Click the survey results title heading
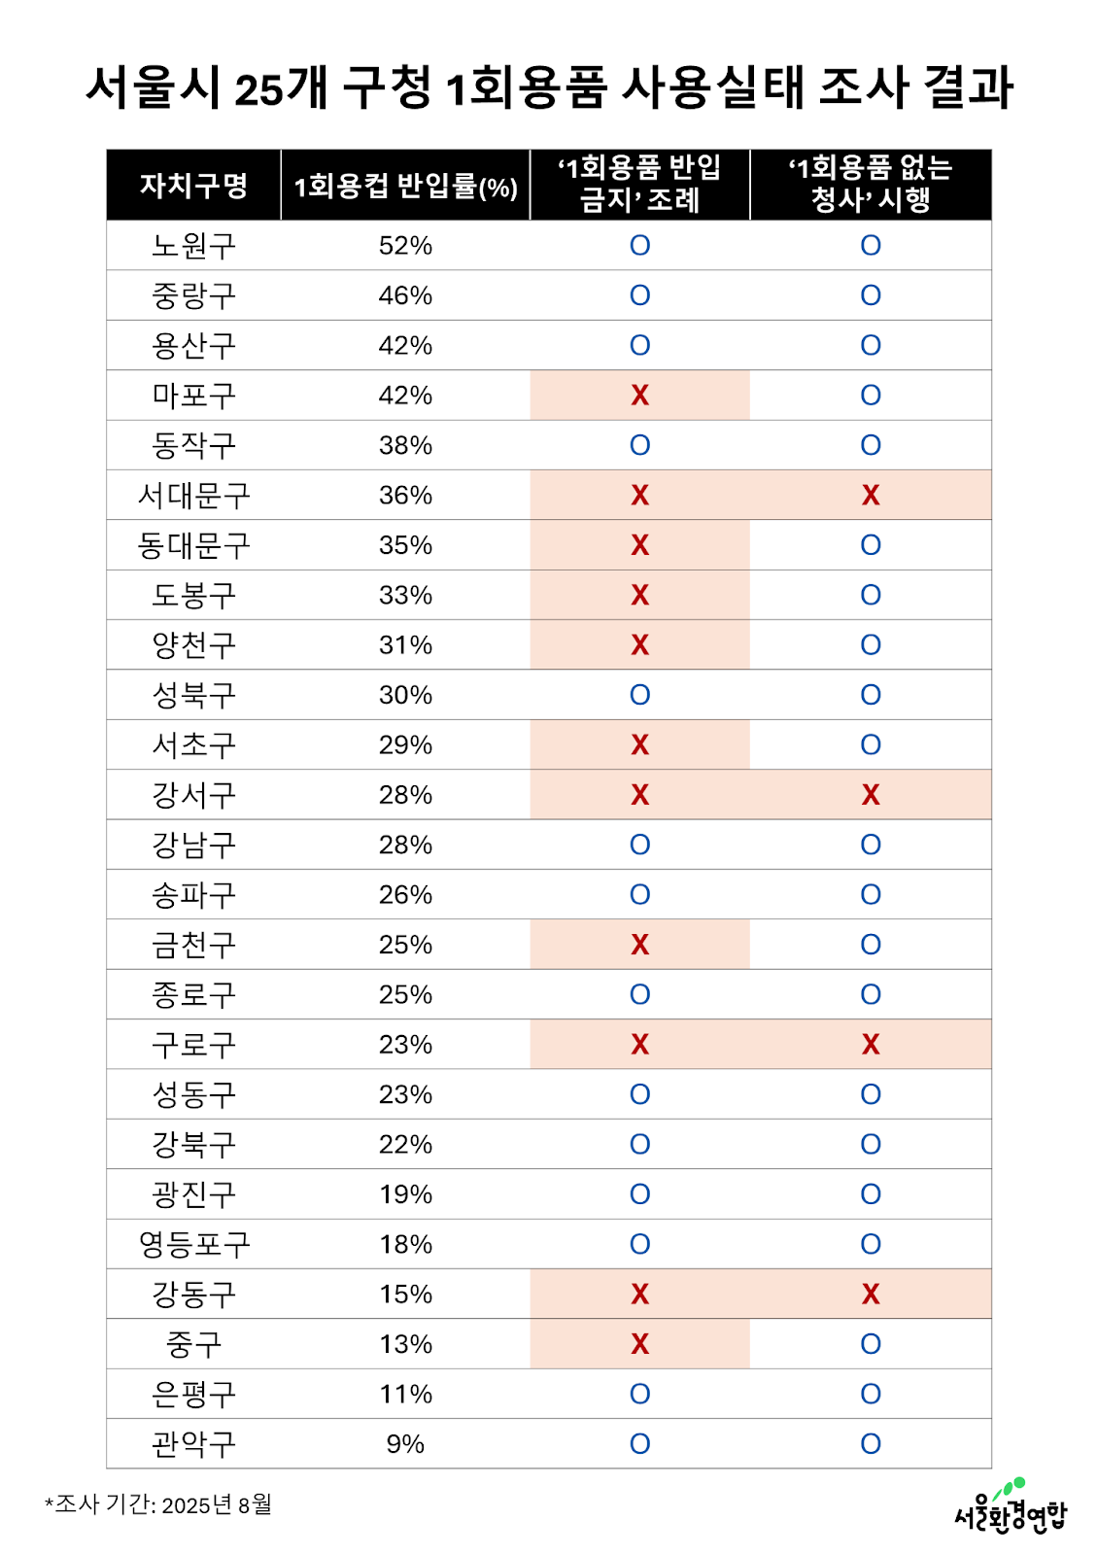This screenshot has height=1555, width=1098. pos(549,87)
